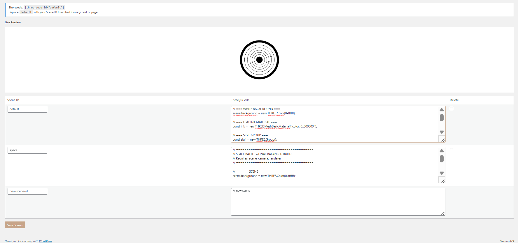This screenshot has width=518, height=243.
Task: Click resize handle of new scene textarea
Action: tap(443, 213)
